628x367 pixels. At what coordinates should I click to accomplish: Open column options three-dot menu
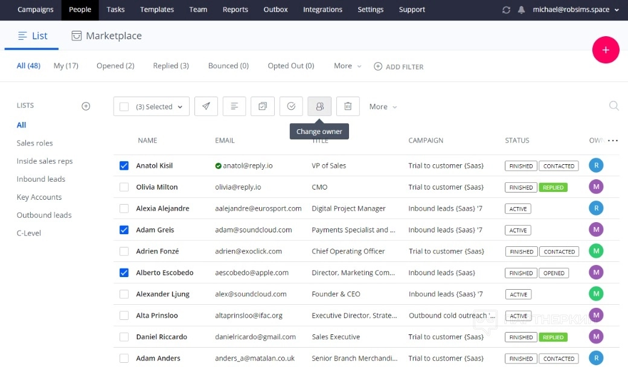tap(613, 141)
